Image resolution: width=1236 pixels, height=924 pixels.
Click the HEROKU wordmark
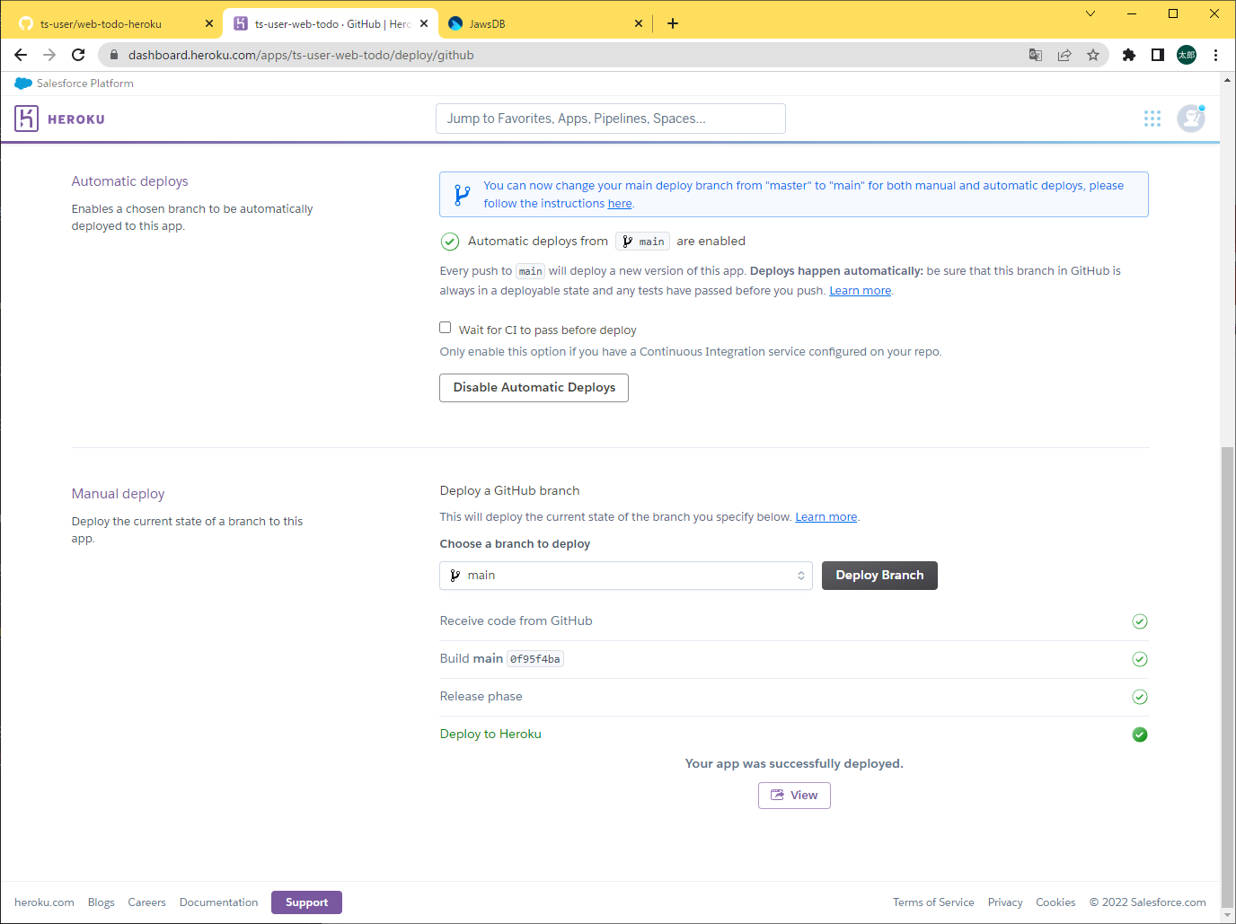[76, 119]
